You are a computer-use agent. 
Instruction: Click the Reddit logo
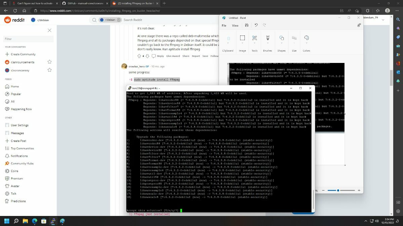click(14, 20)
